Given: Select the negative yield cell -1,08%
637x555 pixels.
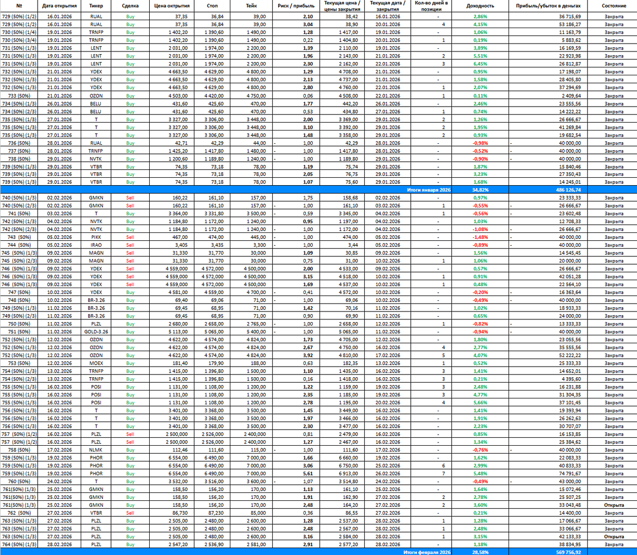Looking at the screenshot, I should tap(480, 229).
